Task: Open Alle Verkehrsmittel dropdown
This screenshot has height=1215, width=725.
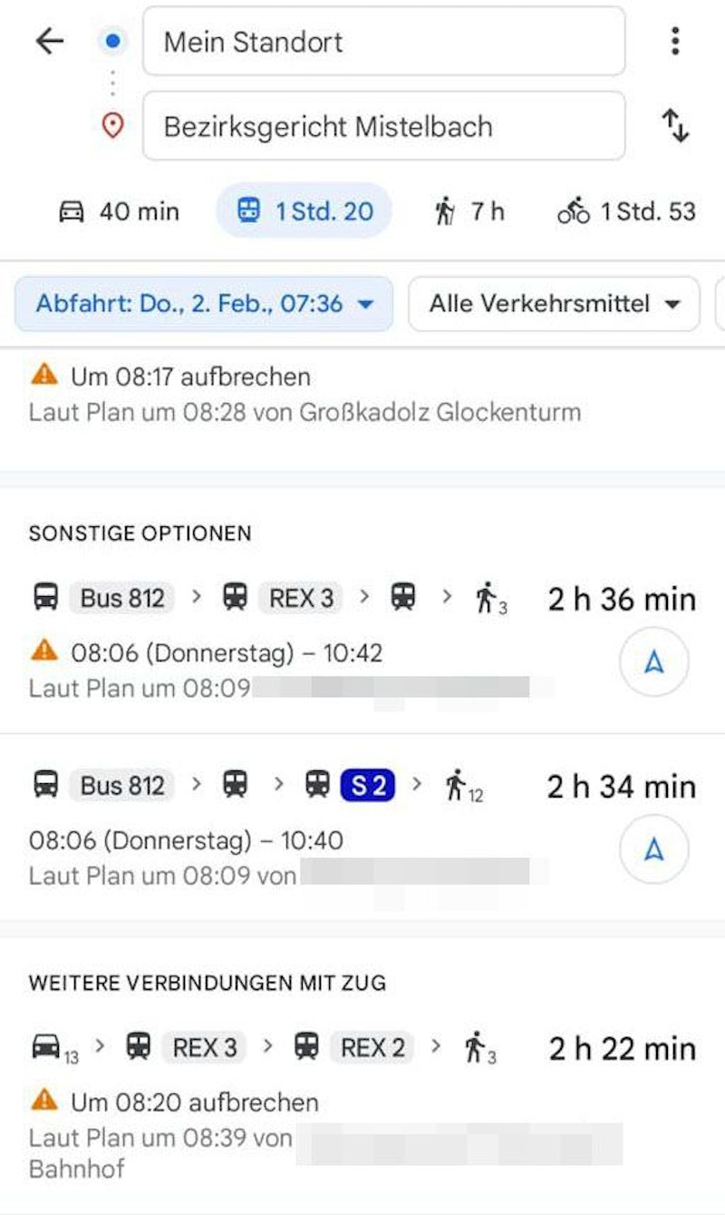Action: click(554, 304)
